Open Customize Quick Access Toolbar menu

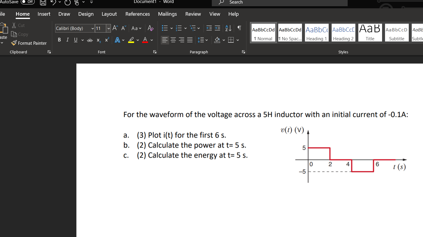pos(91,3)
